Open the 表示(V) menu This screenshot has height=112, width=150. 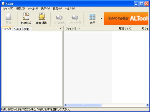coord(45,9)
